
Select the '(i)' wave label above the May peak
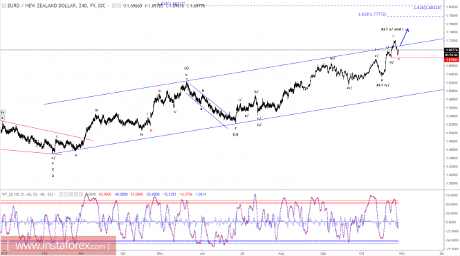tap(186, 68)
